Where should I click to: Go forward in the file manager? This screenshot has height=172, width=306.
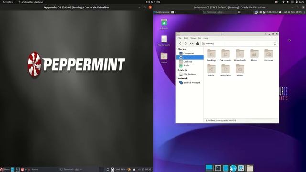186,43
